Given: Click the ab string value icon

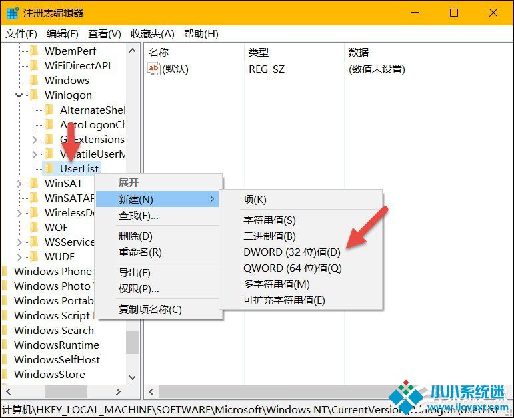Looking at the screenshot, I should coord(153,69).
